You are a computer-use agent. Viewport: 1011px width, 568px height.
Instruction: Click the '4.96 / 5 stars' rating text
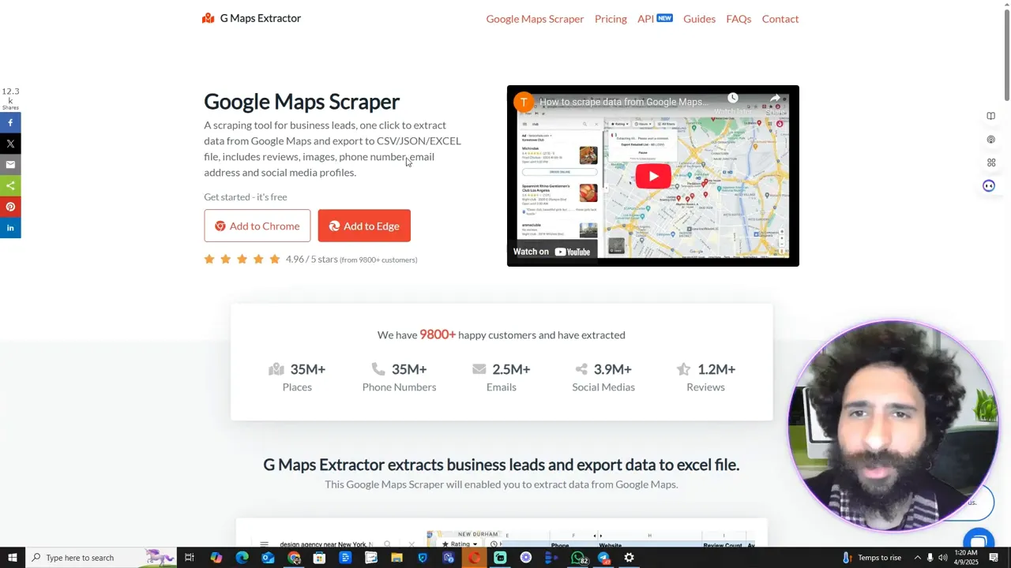point(312,259)
